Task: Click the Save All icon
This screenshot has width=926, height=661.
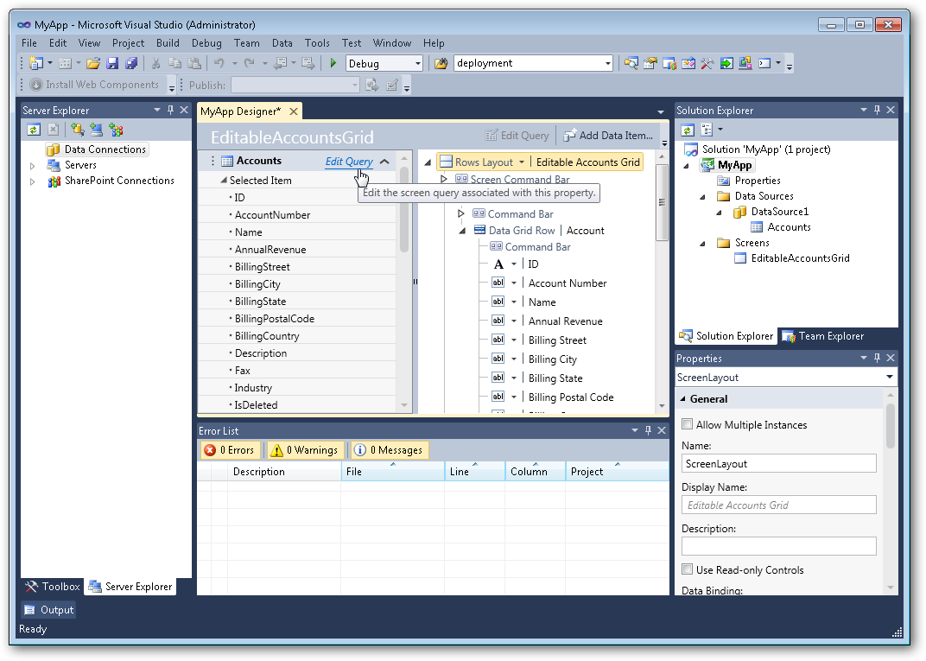Action: [x=131, y=62]
